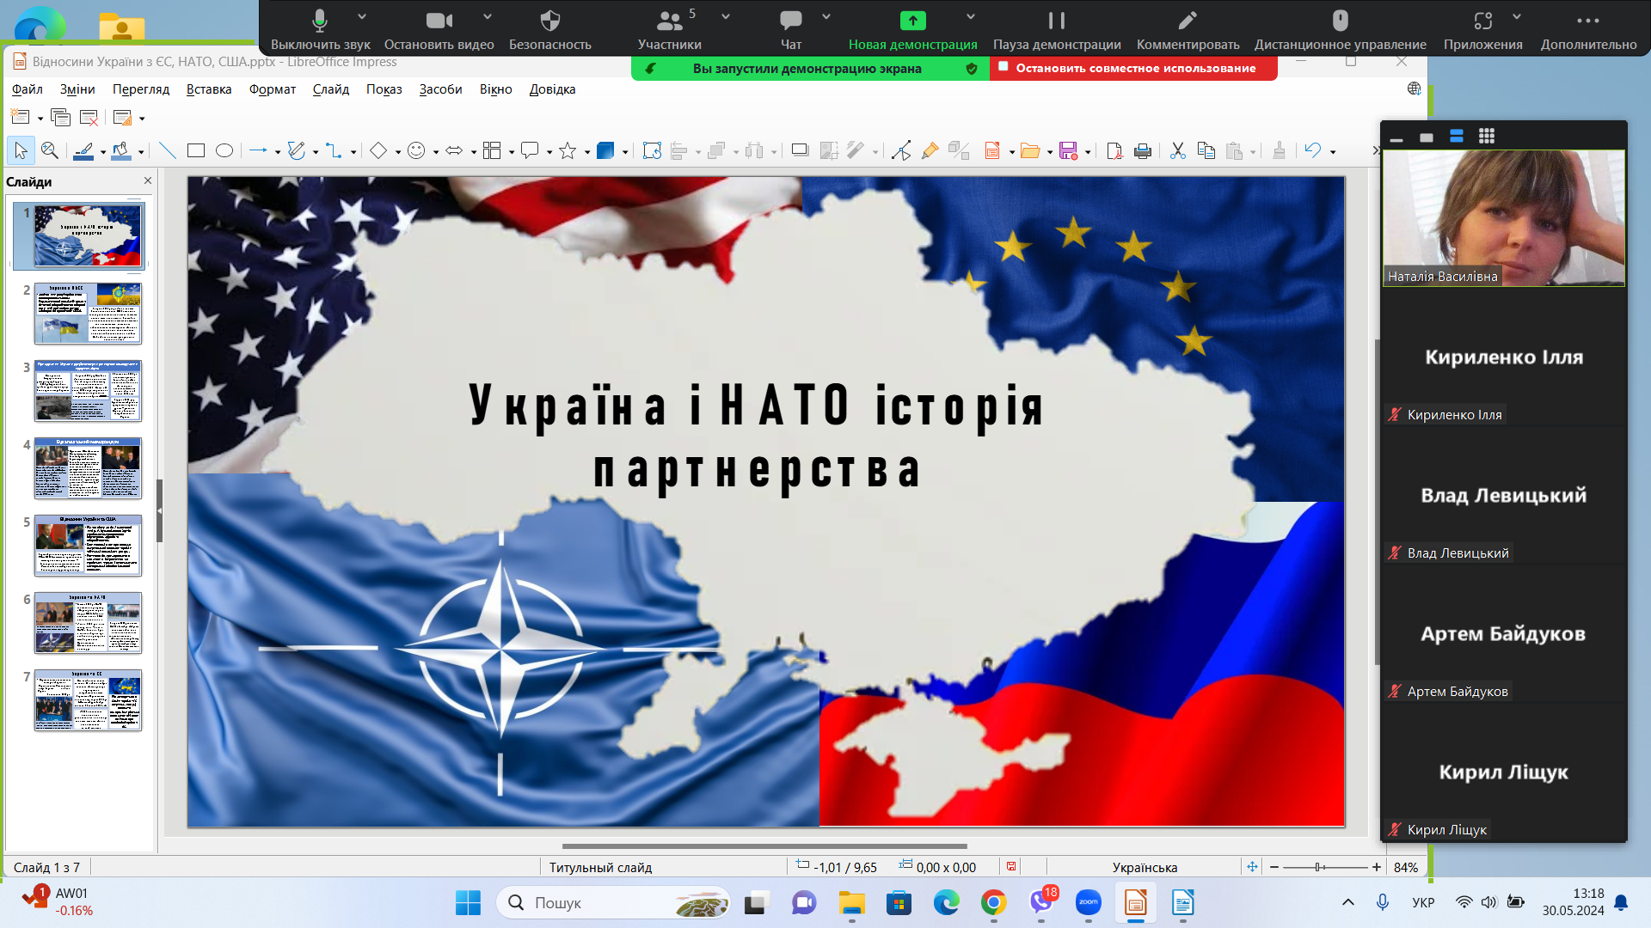Expand the Fill Color dropdown arrow
This screenshot has width=1651, height=928.
click(x=141, y=152)
